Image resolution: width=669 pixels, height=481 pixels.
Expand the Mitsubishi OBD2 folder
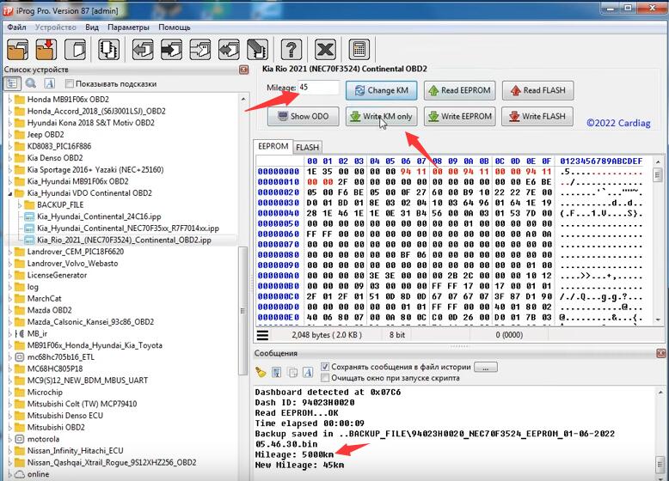pyautogui.click(x=9, y=428)
